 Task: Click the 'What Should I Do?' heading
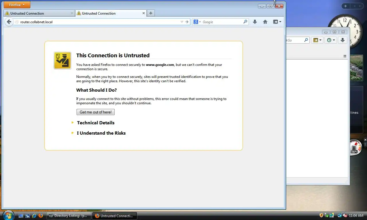point(96,90)
